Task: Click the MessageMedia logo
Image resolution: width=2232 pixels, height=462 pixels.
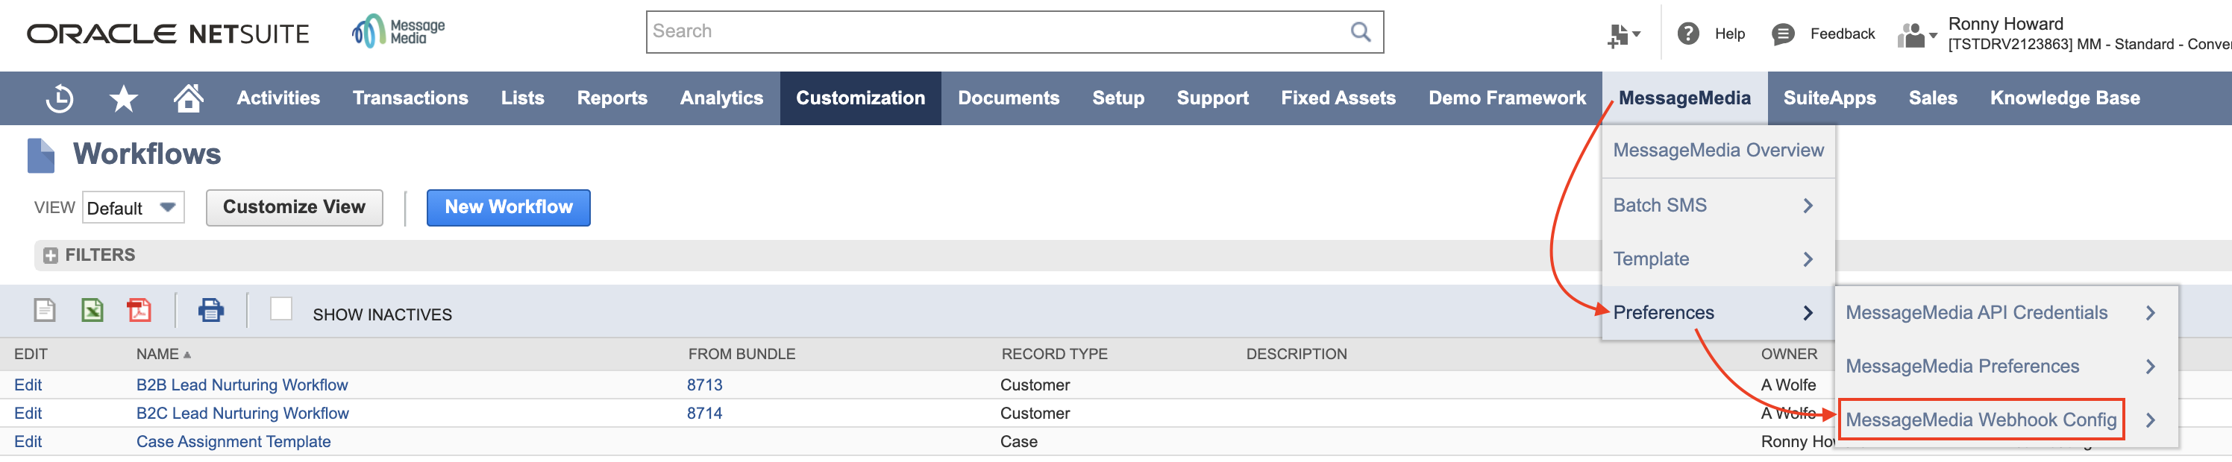Action: 398,32
